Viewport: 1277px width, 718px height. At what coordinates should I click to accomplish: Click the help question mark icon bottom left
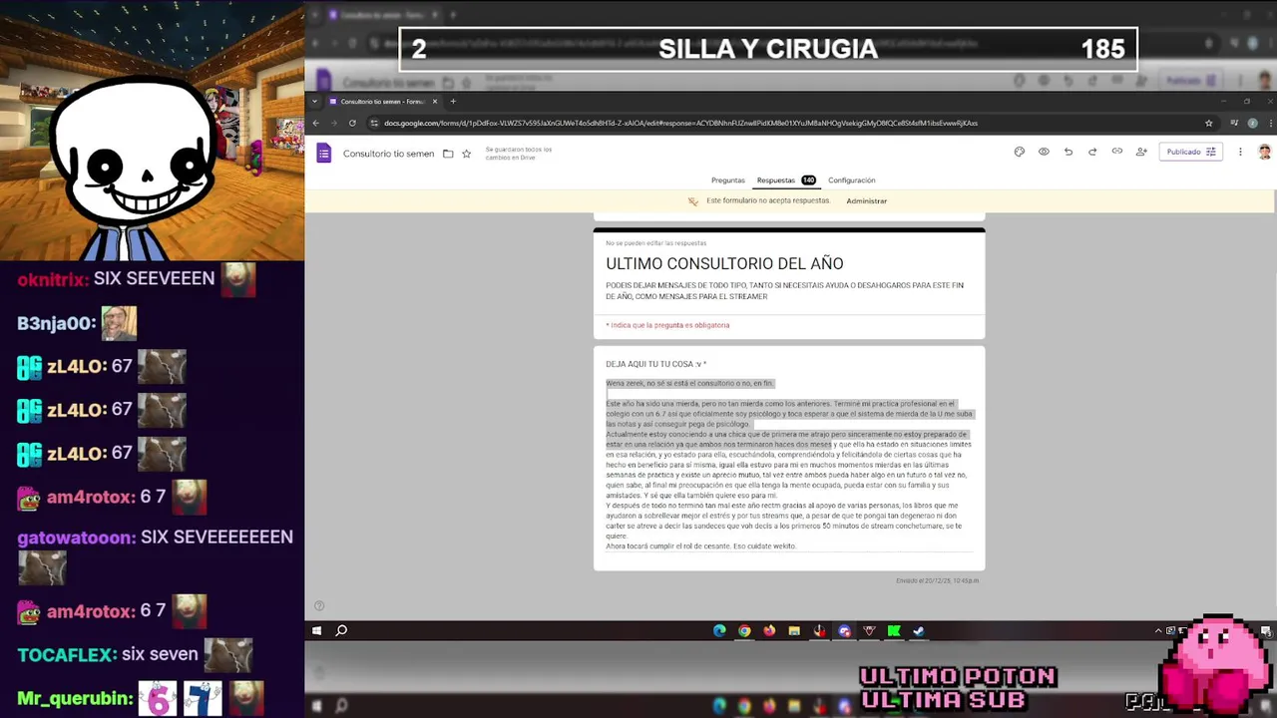(x=319, y=605)
